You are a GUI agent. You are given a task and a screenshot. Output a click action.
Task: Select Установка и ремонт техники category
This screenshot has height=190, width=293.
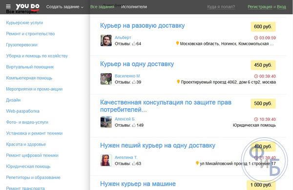tap(34, 133)
